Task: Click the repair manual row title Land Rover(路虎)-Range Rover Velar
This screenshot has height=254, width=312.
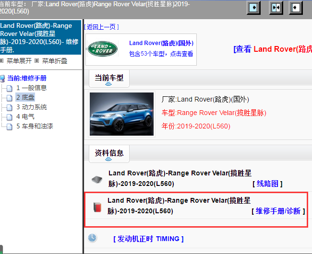Action: coord(179,206)
